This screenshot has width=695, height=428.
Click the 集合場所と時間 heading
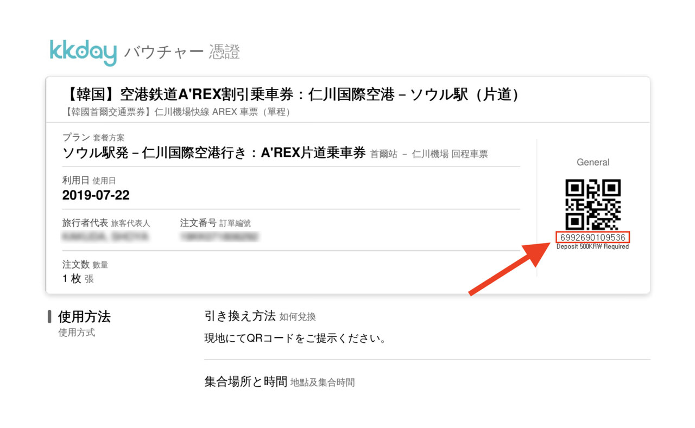[245, 382]
